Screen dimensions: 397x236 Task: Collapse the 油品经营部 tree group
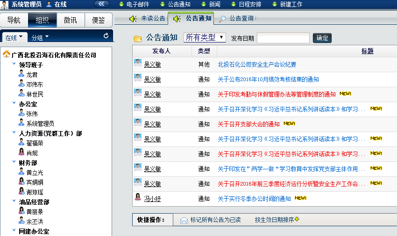[x=14, y=201]
